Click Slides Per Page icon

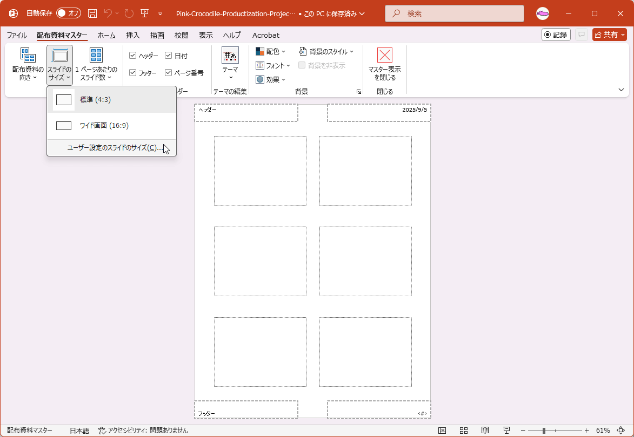point(96,55)
